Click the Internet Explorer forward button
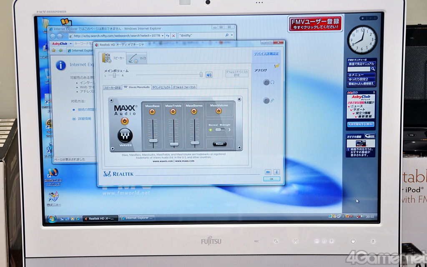The height and width of the screenshot is (267, 427). pos(60,36)
